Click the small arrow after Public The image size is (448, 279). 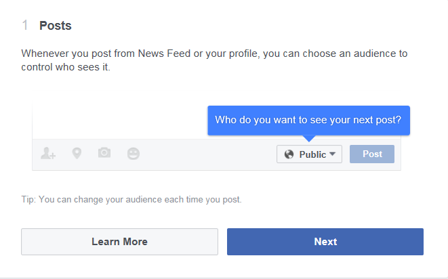[x=332, y=154]
